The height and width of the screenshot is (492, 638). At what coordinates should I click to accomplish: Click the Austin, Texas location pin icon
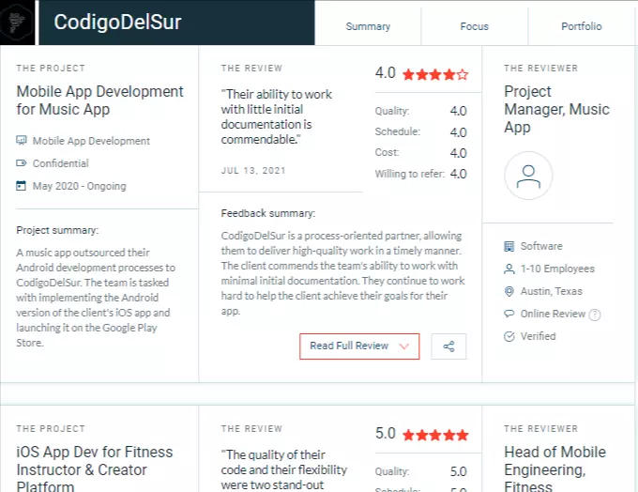[x=509, y=291]
